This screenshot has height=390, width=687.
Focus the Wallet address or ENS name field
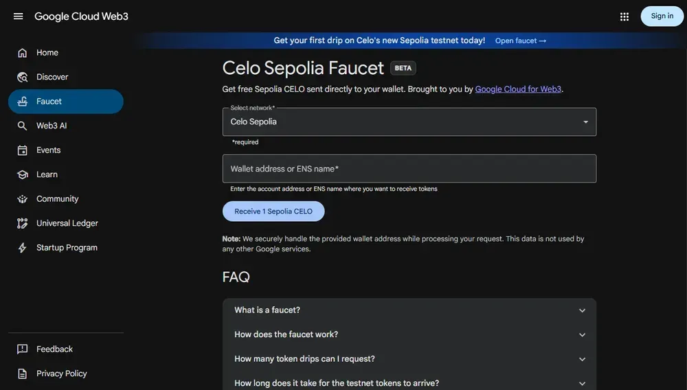[409, 169]
